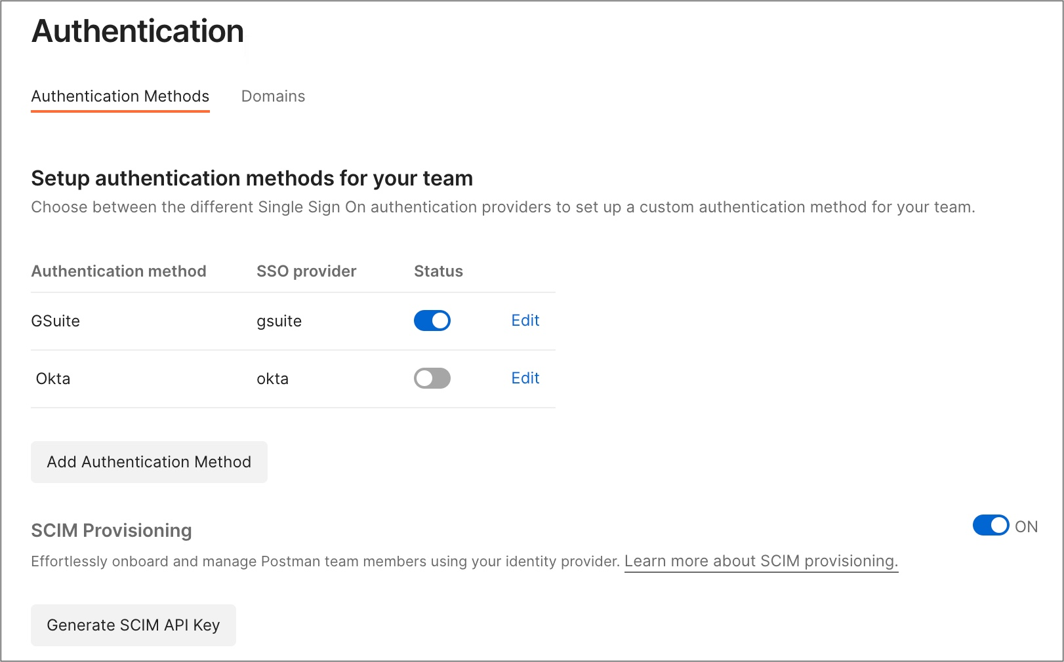Disable the GSuite authentication method

coord(432,321)
